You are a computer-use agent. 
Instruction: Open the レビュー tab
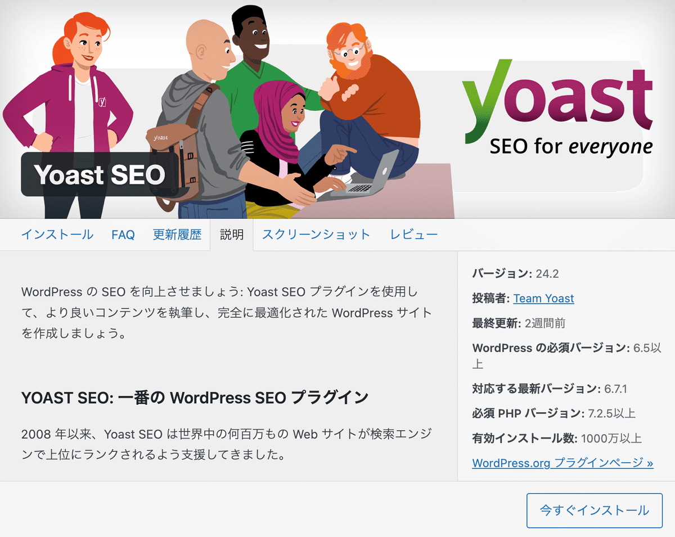pyautogui.click(x=414, y=234)
